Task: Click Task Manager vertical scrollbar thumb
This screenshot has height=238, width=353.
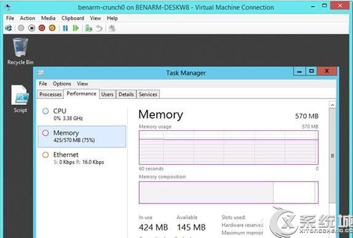Action: point(332,156)
